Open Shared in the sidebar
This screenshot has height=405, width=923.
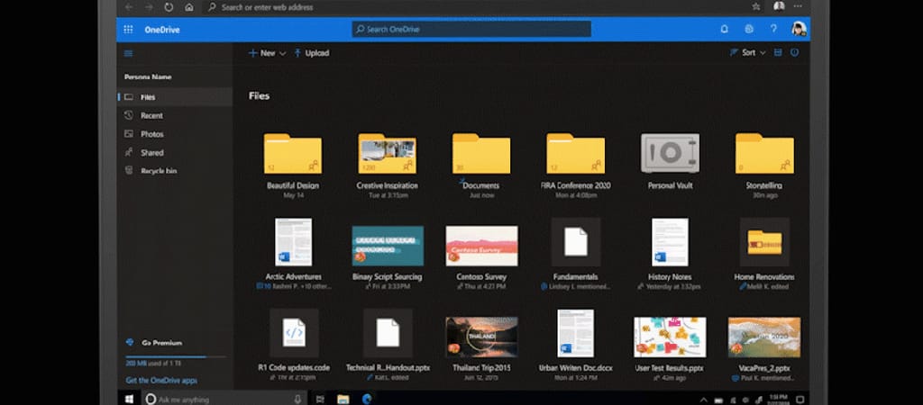(151, 153)
